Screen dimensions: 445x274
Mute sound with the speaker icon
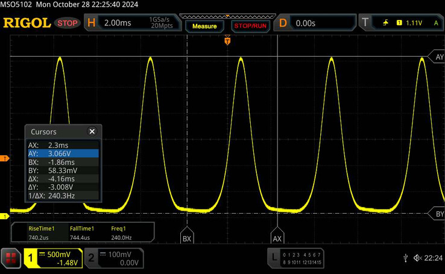417,258
